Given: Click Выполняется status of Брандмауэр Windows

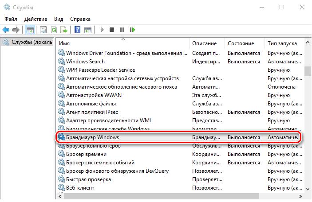Looking at the screenshot, I should coord(244,137).
